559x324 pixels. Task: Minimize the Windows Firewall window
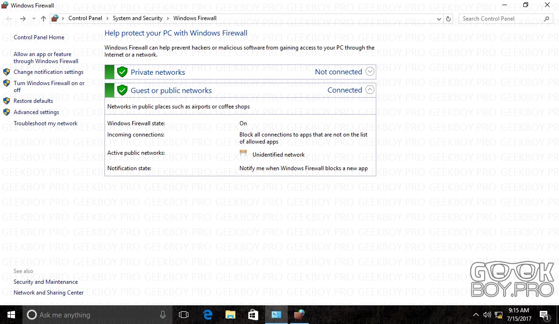point(505,5)
